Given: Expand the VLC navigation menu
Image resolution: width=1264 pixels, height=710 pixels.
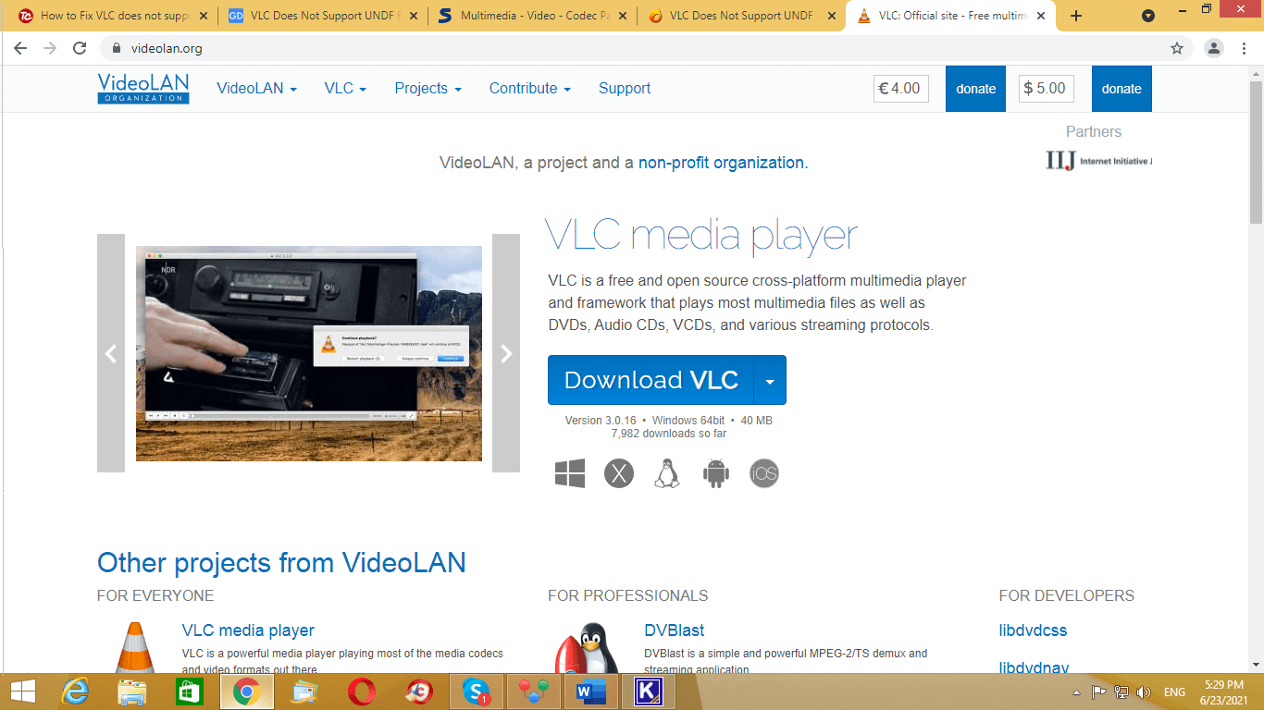Looking at the screenshot, I should point(345,89).
